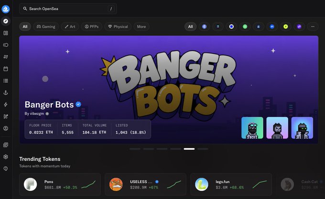Open the tokens coins sidebar icon
The image size is (325, 199).
(x=6, y=45)
